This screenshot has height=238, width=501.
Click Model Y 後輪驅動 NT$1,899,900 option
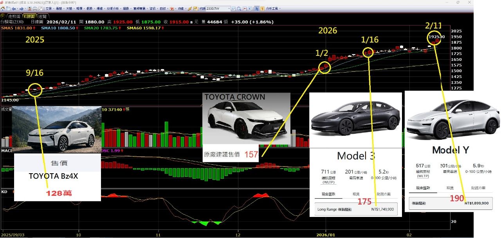coord(450,203)
